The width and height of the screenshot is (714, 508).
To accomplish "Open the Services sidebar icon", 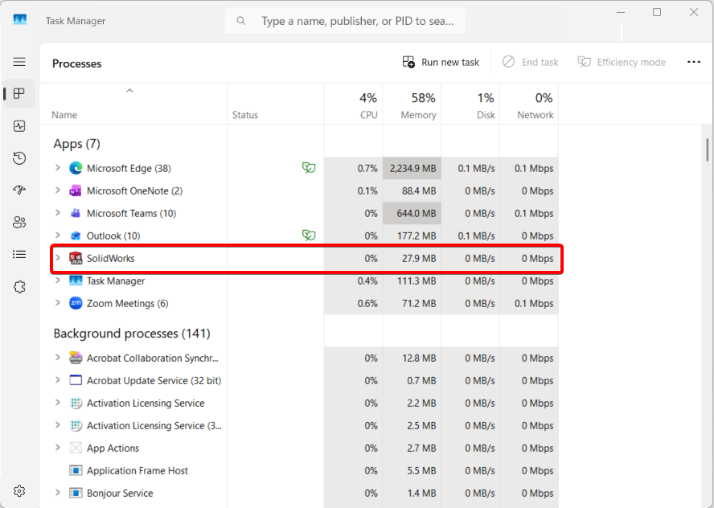I will (19, 287).
